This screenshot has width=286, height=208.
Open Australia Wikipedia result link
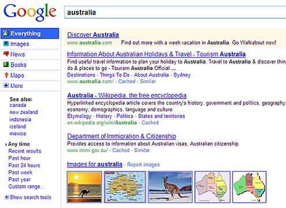point(127,95)
